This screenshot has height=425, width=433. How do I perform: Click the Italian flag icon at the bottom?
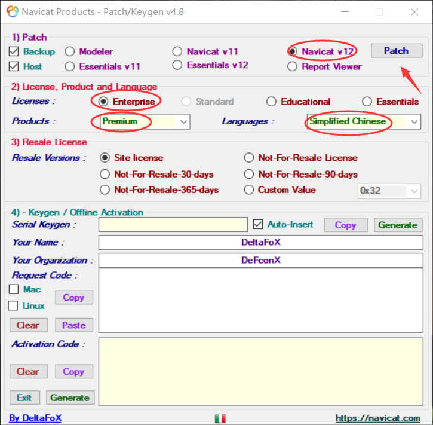tap(220, 418)
